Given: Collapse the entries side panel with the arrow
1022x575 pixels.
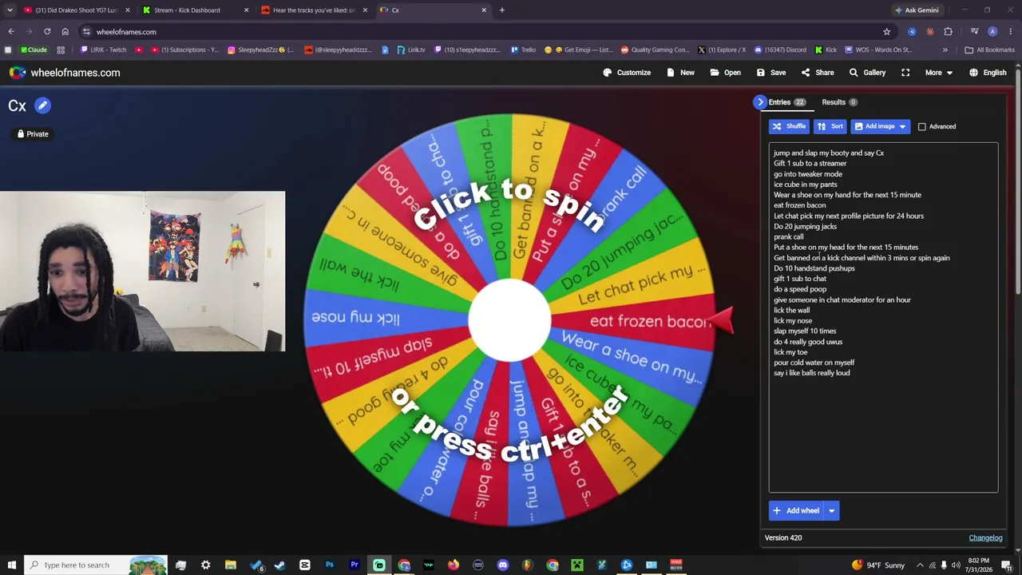Looking at the screenshot, I should [x=760, y=102].
